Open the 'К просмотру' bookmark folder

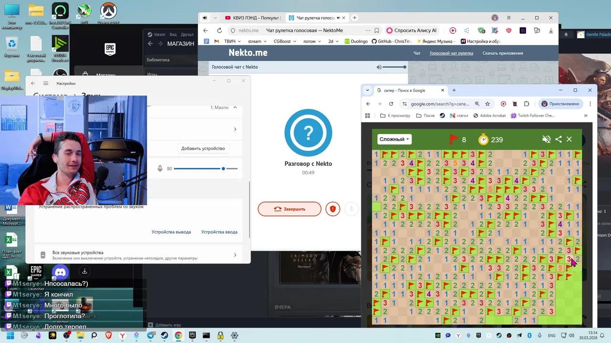coord(395,115)
